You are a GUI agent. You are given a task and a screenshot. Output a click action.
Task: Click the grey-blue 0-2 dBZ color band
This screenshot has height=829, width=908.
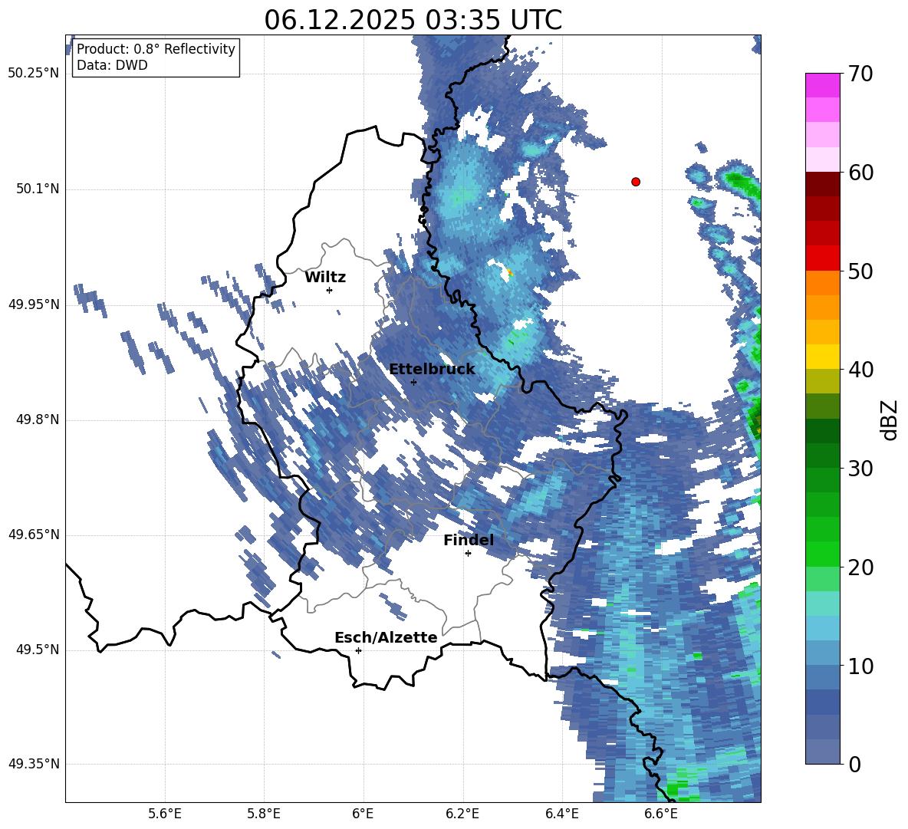tap(823, 752)
